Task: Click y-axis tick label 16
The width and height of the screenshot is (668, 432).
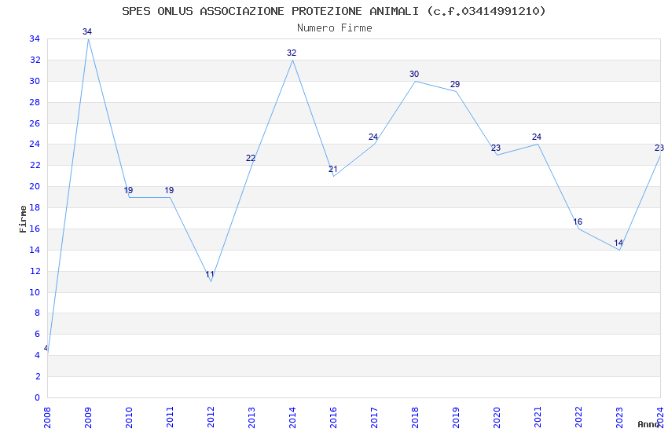Action: click(x=35, y=229)
